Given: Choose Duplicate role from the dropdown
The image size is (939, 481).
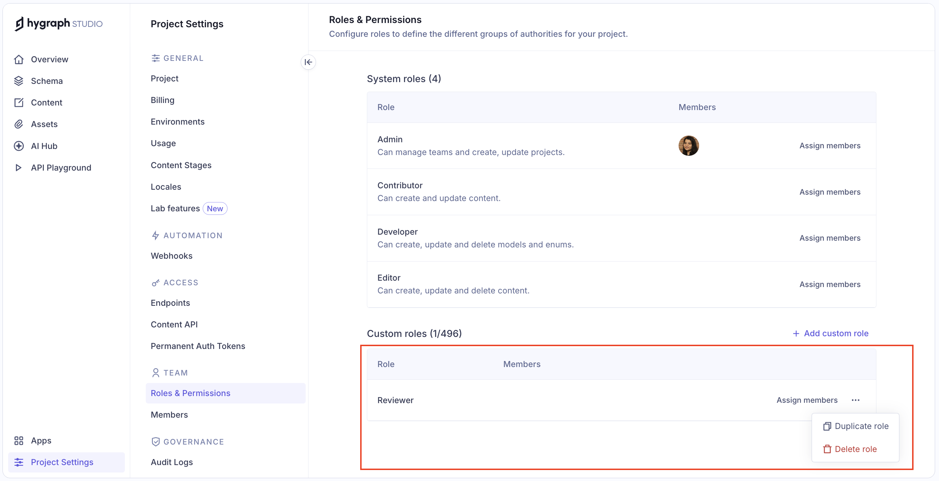Looking at the screenshot, I should click(x=856, y=426).
